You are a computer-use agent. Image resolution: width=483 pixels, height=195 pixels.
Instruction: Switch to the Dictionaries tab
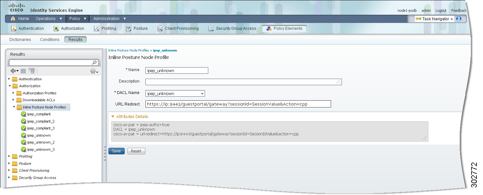tap(20, 40)
